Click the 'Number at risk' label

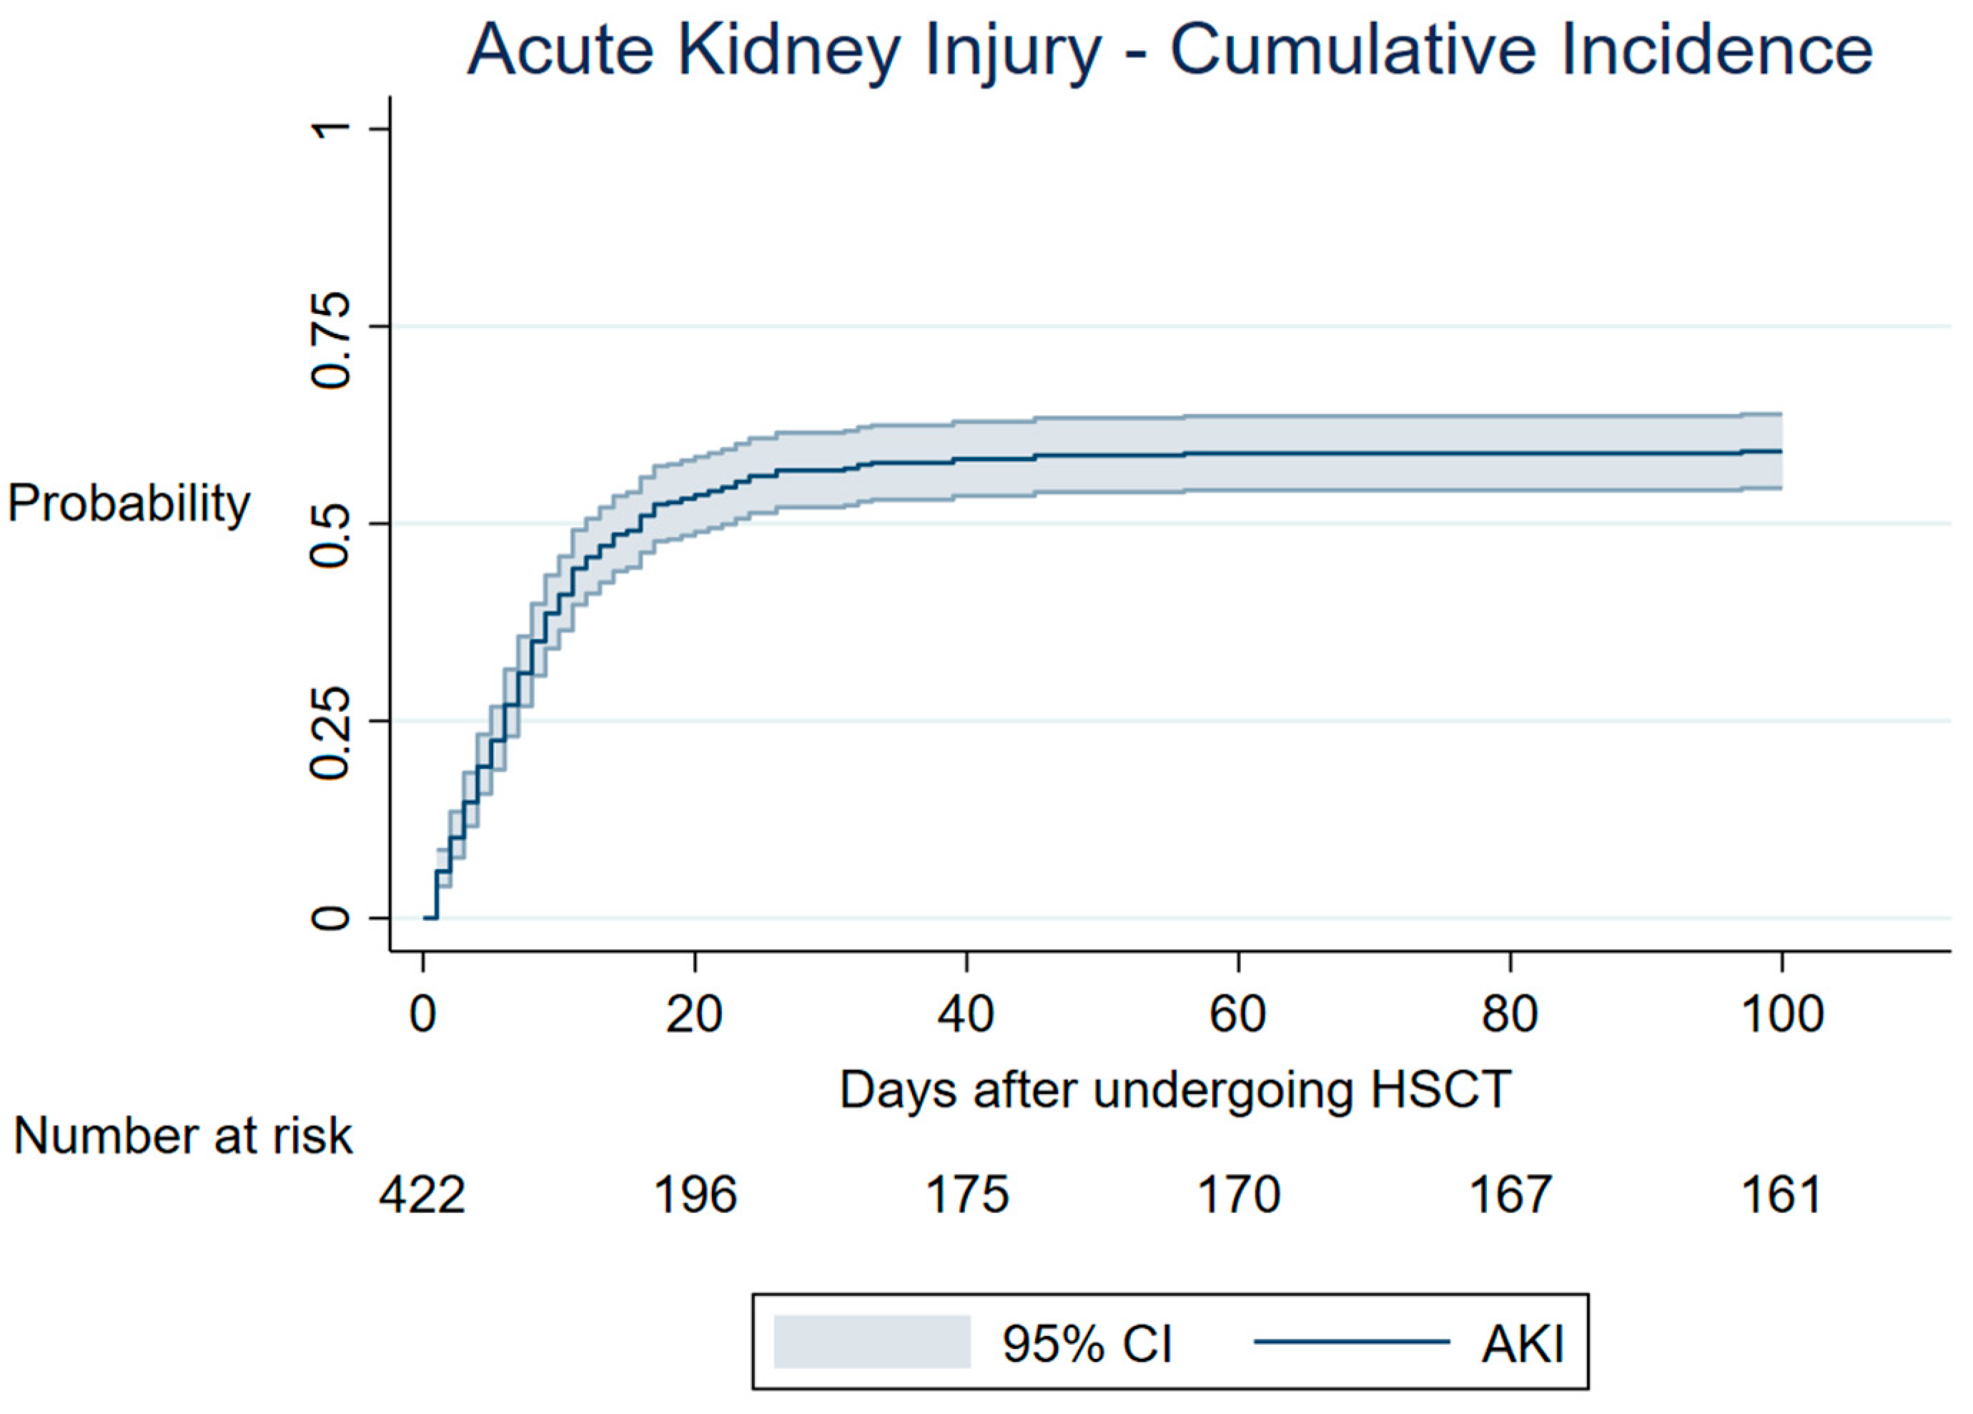[x=183, y=1137]
